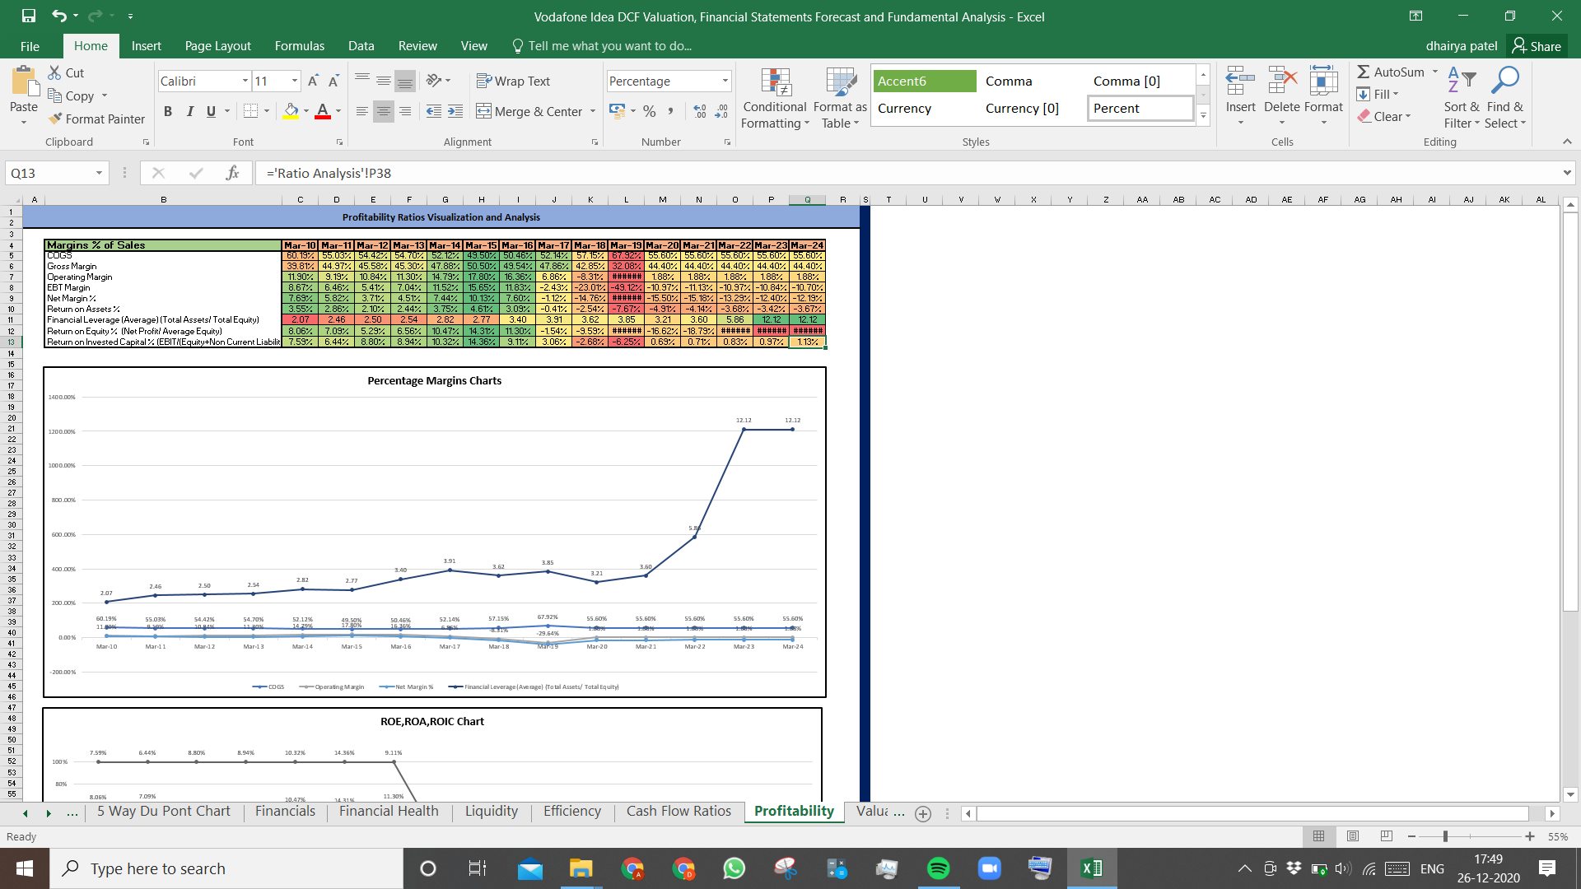Click the Comma Style icon

[671, 111]
